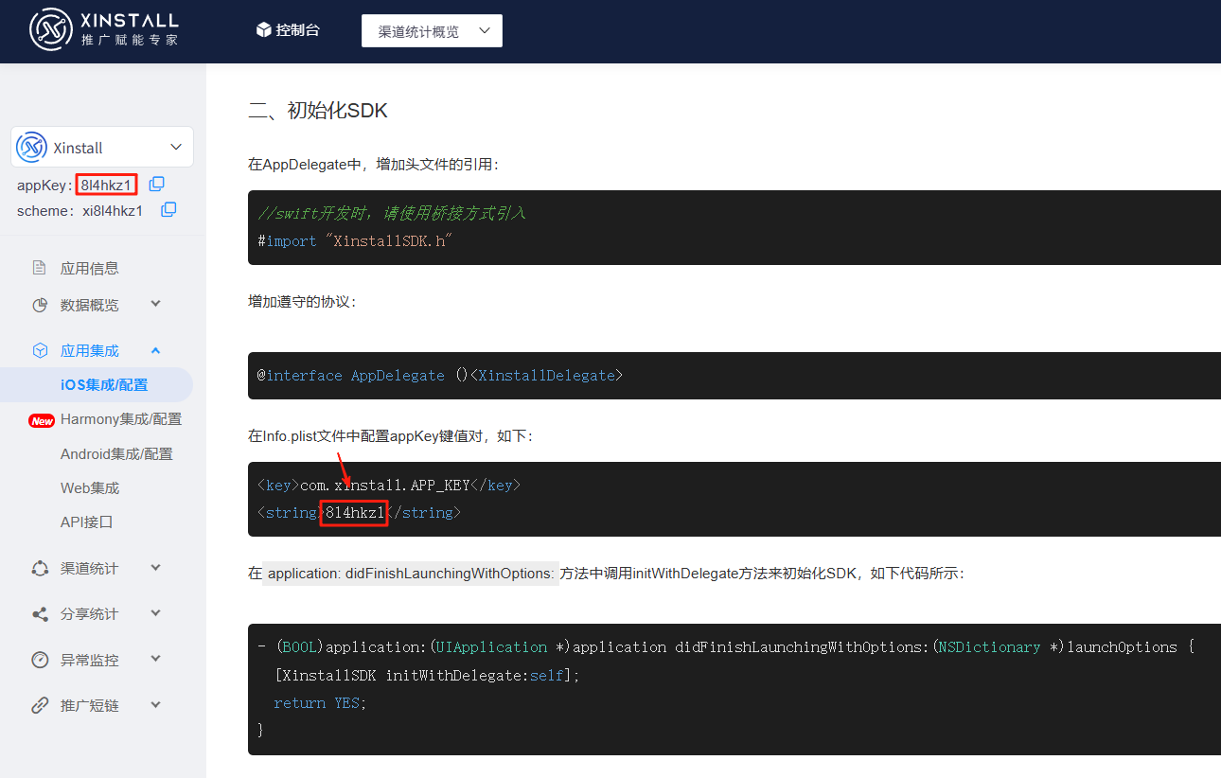Click the 渠道统计 sidebar icon
Screen dimensions: 1221x778
[40, 568]
